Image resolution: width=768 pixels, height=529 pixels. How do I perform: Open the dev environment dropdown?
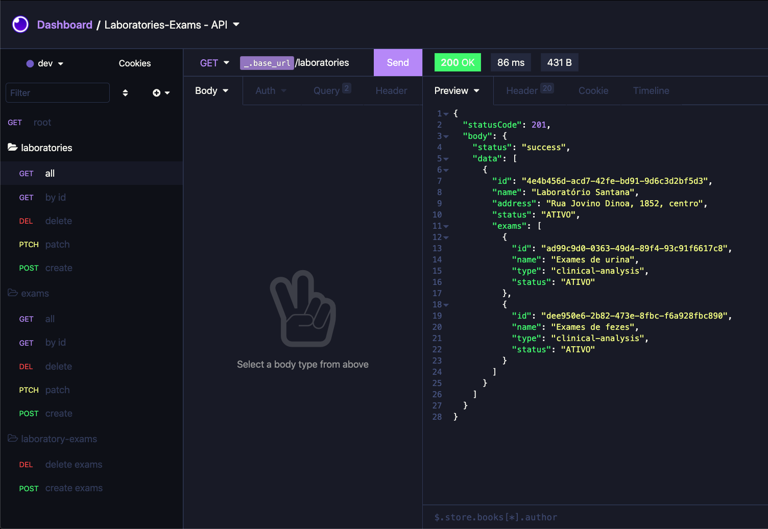45,63
